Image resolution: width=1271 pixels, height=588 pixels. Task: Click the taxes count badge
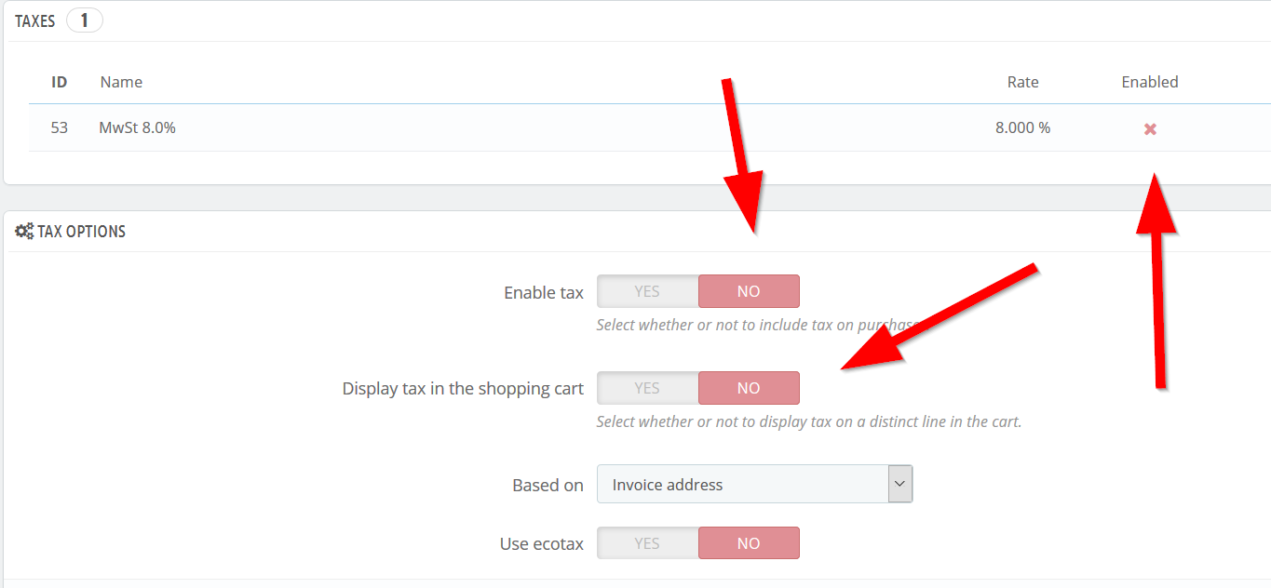pyautogui.click(x=84, y=20)
